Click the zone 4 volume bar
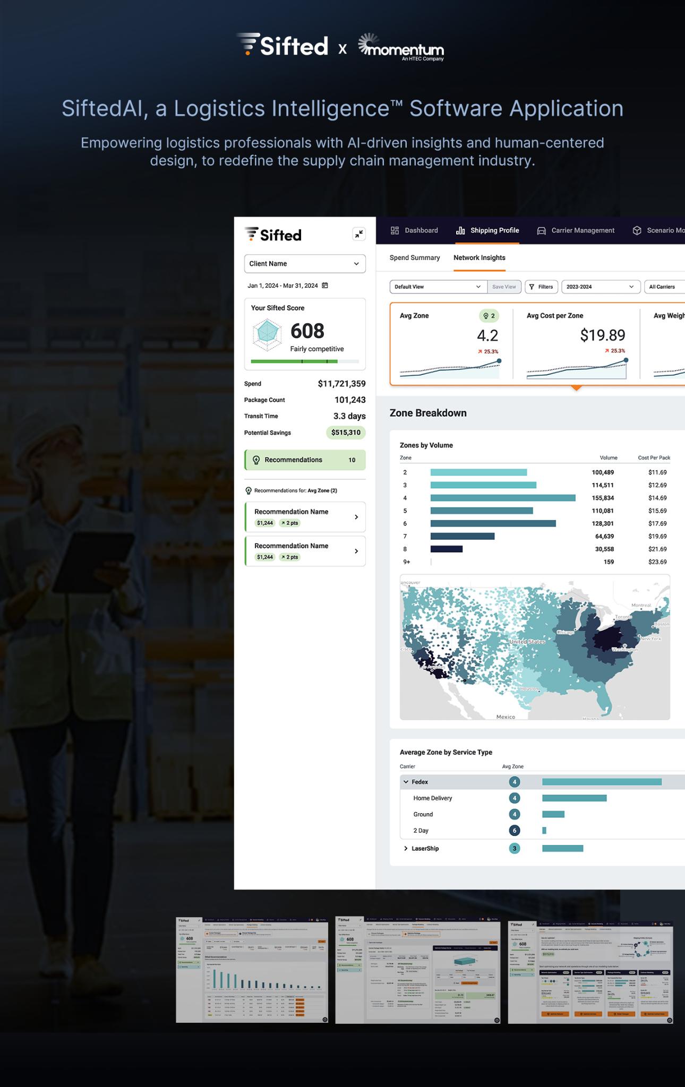This screenshot has height=1087, width=685. click(503, 498)
